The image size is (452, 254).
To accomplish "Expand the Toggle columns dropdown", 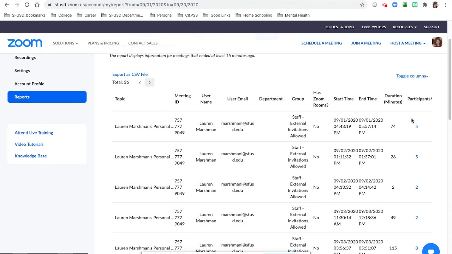I will (x=412, y=76).
